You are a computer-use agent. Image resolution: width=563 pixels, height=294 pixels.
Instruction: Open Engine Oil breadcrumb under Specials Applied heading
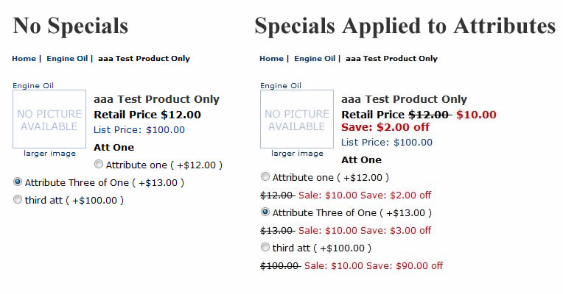point(315,58)
